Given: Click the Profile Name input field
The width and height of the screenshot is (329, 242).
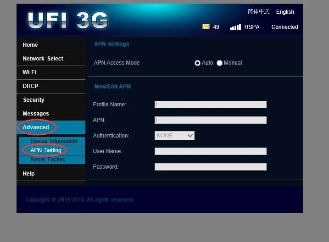Looking at the screenshot, I should 211,104.
